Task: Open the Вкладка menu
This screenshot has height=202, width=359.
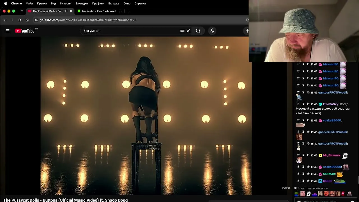Action: [114, 3]
